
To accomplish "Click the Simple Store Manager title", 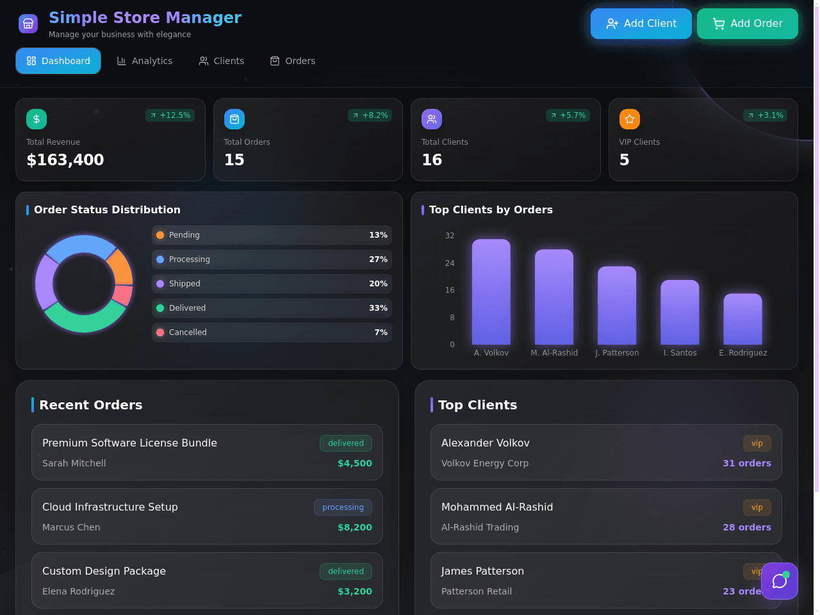I will click(145, 18).
